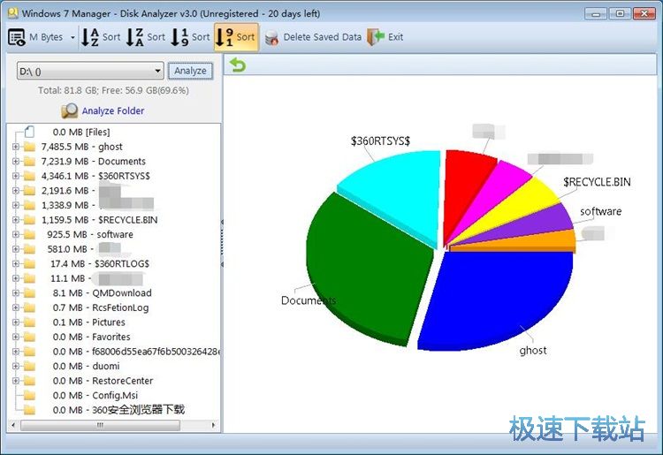
Task: Click the $360RTSYS$ folder icon
Action: pos(29,176)
